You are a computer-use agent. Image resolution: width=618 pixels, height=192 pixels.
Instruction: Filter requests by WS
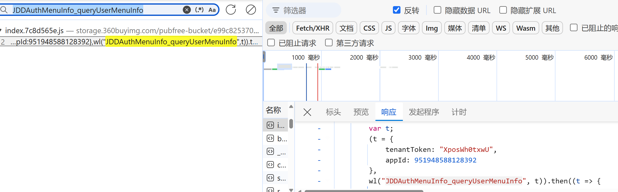(501, 28)
